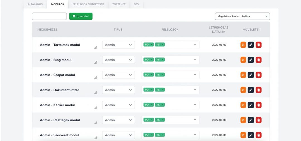Reorder the Admin - Dokumentumtár row

243,90
